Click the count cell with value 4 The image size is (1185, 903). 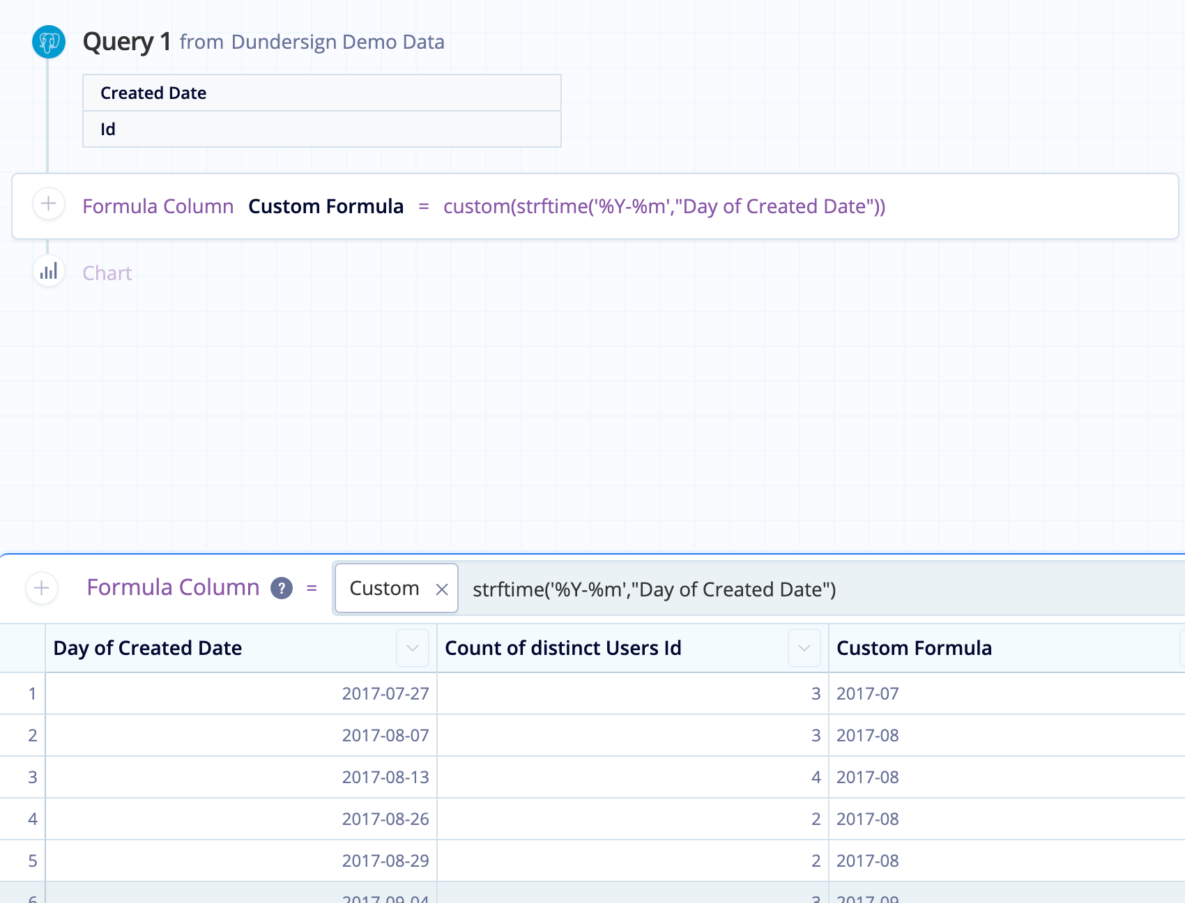coord(633,777)
